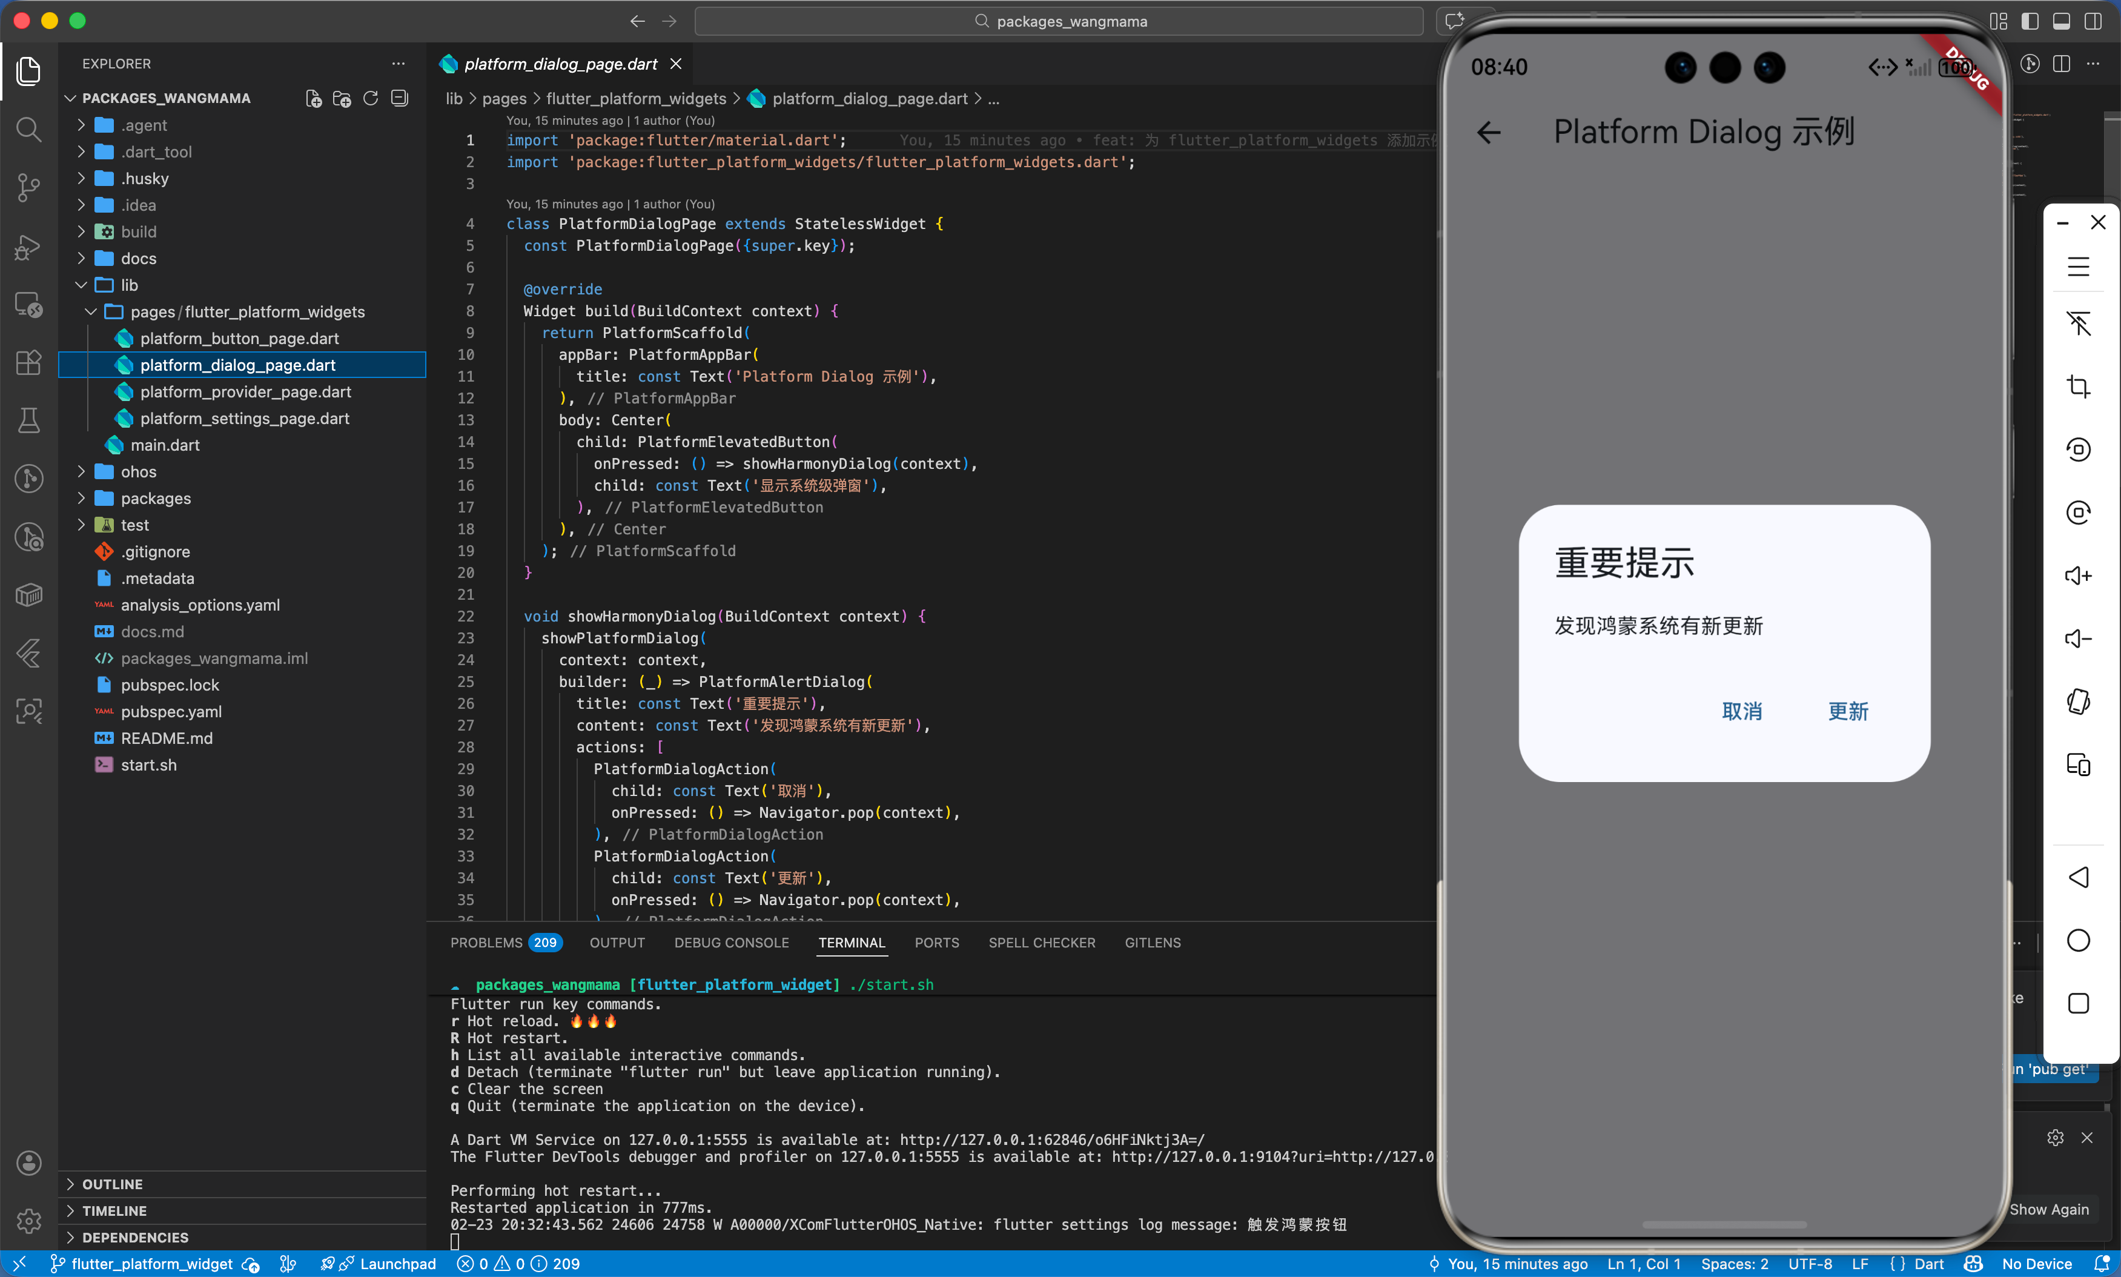Open Run and Debug view
Image resolution: width=2121 pixels, height=1277 pixels.
[28, 247]
